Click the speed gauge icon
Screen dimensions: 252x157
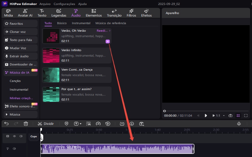(98, 124)
